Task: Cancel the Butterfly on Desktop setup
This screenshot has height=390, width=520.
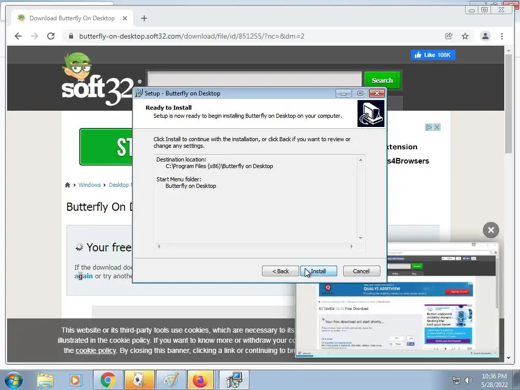Action: 361,271
